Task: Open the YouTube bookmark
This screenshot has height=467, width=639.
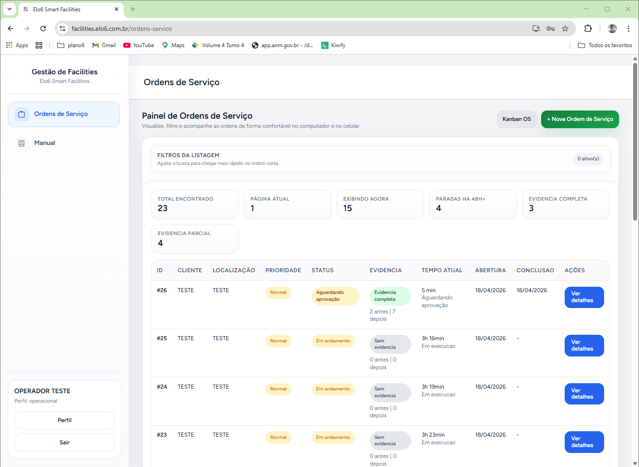Action: [x=139, y=45]
